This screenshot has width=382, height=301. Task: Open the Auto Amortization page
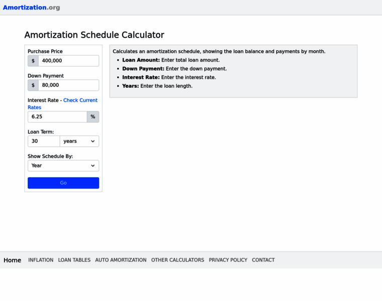121,260
